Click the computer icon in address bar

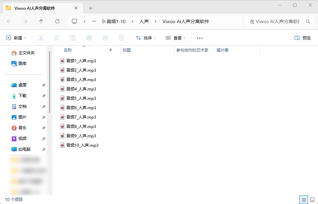74,21
